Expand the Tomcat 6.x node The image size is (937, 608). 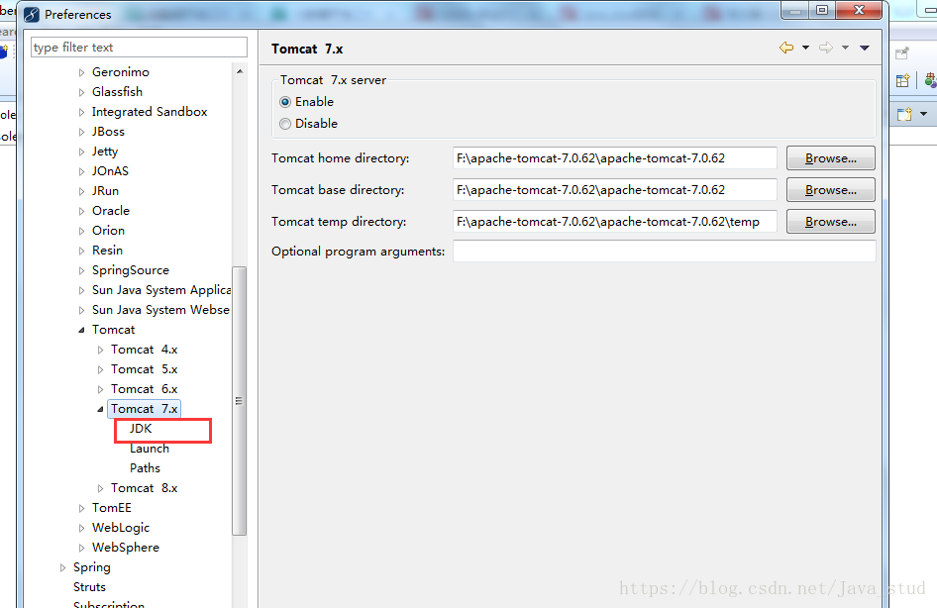click(x=100, y=389)
